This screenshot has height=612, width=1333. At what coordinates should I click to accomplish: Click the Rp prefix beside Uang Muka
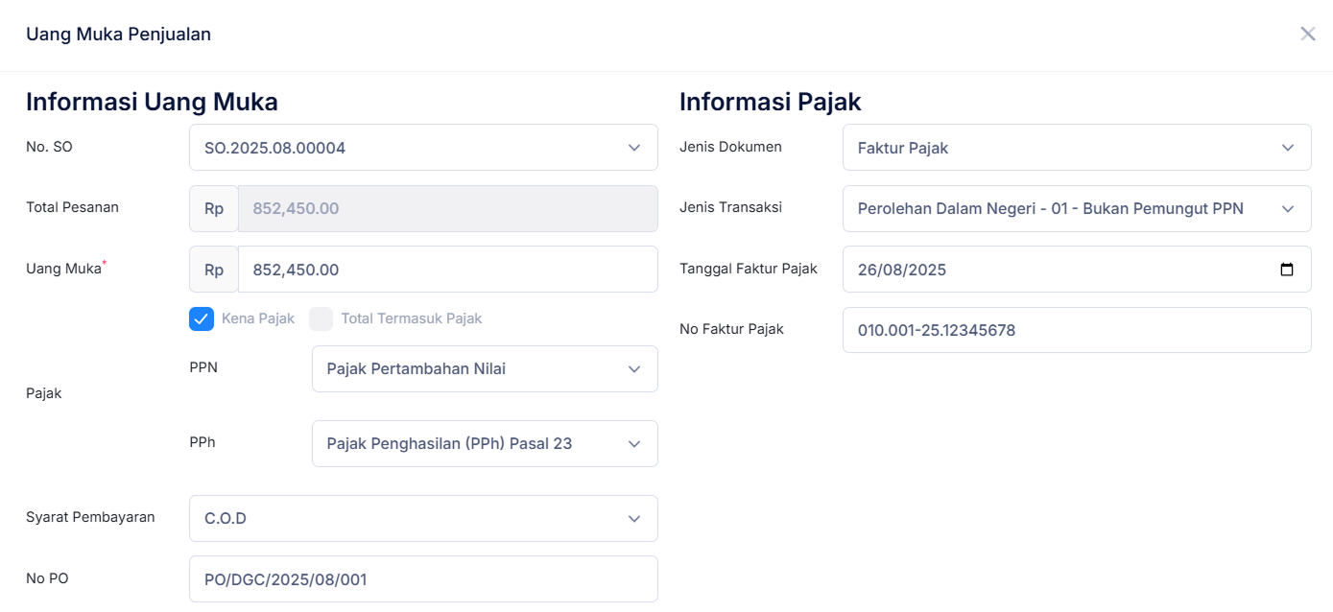(x=213, y=270)
